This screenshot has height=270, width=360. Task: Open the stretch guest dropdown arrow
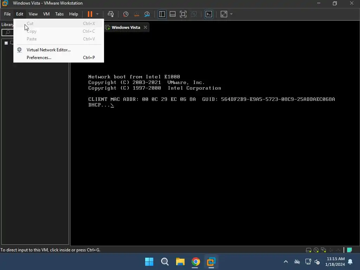[231, 14]
